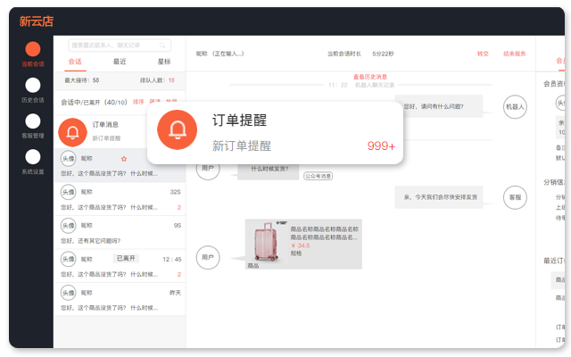Click the 客服 avatar in chat
The width and height of the screenshot is (571, 357).
(515, 196)
